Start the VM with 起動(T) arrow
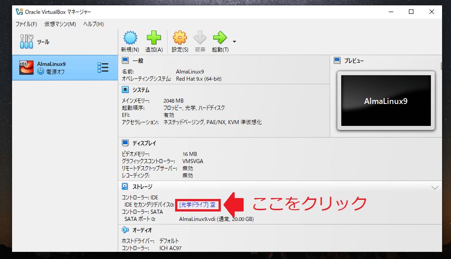 pyautogui.click(x=220, y=38)
